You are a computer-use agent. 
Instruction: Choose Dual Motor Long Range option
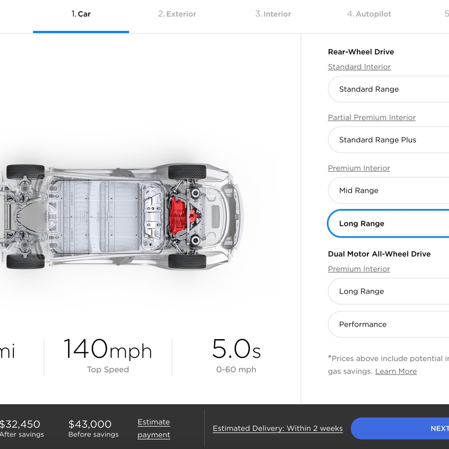[389, 291]
